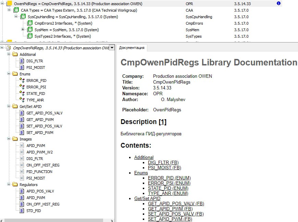The image size is (298, 222).
Task: Switch to the Документация tab
Action: click(132, 48)
